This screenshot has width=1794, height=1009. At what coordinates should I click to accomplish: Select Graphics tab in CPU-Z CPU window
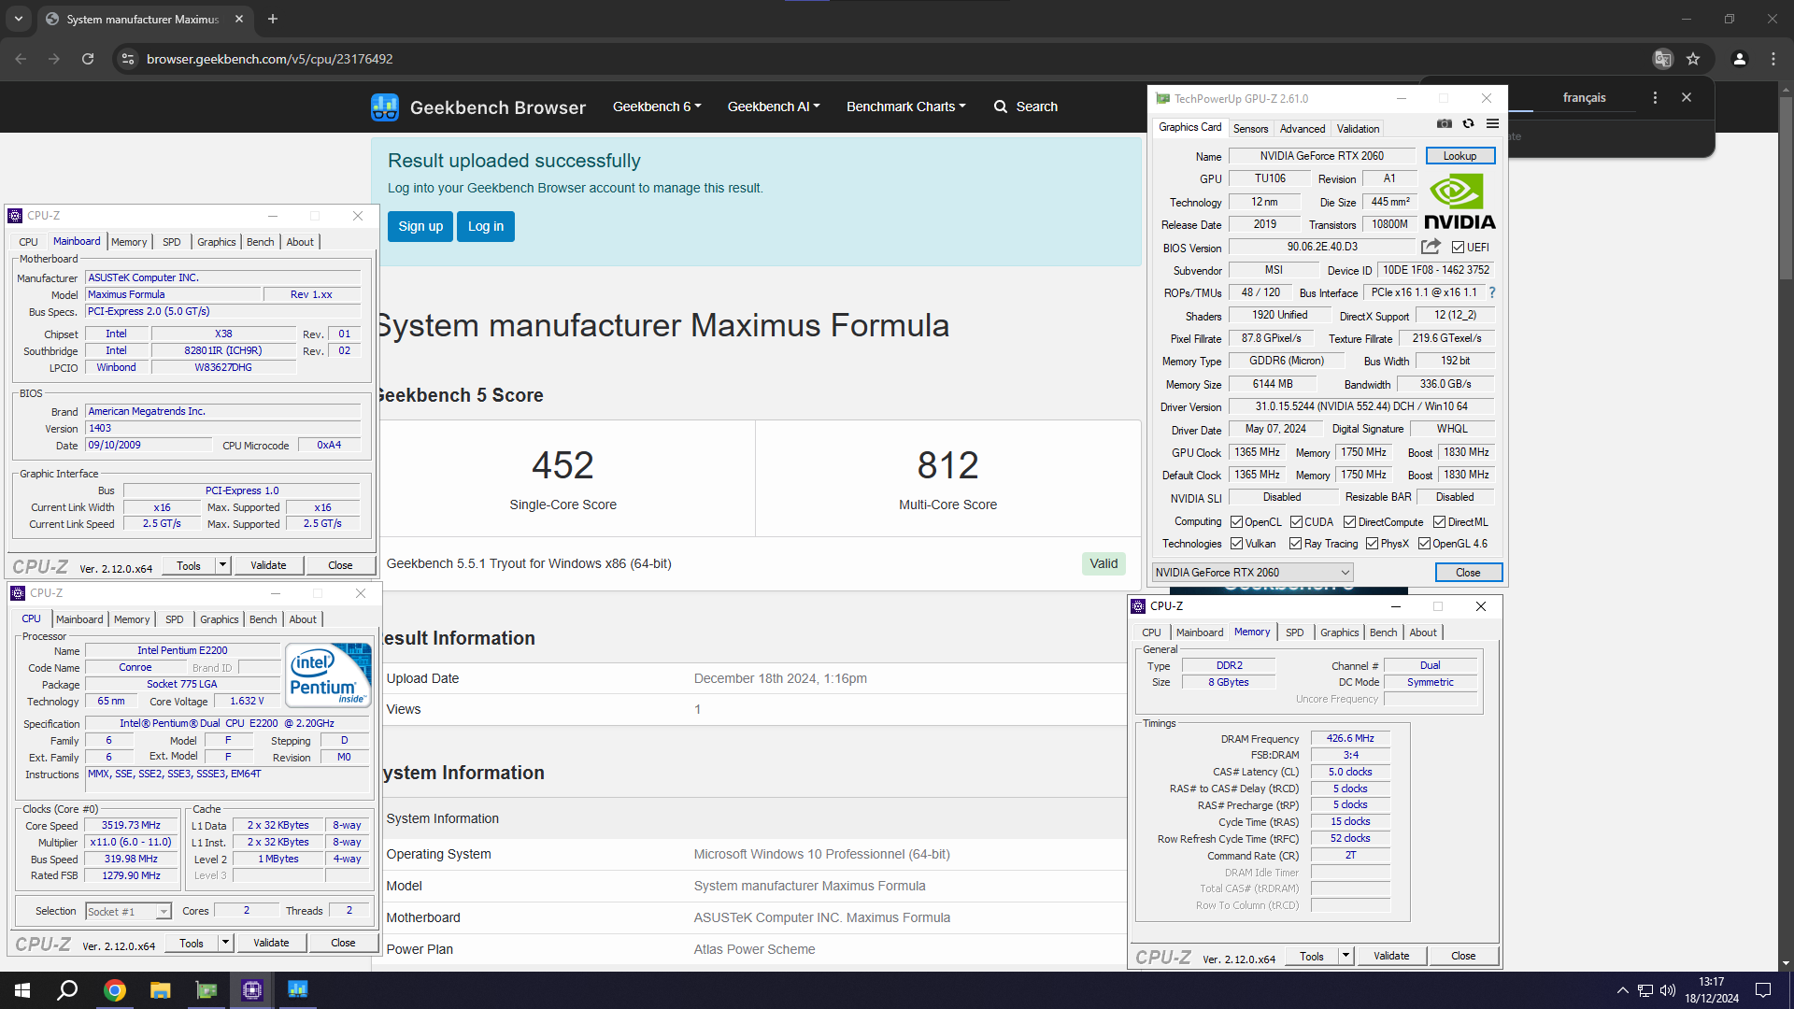click(x=219, y=619)
